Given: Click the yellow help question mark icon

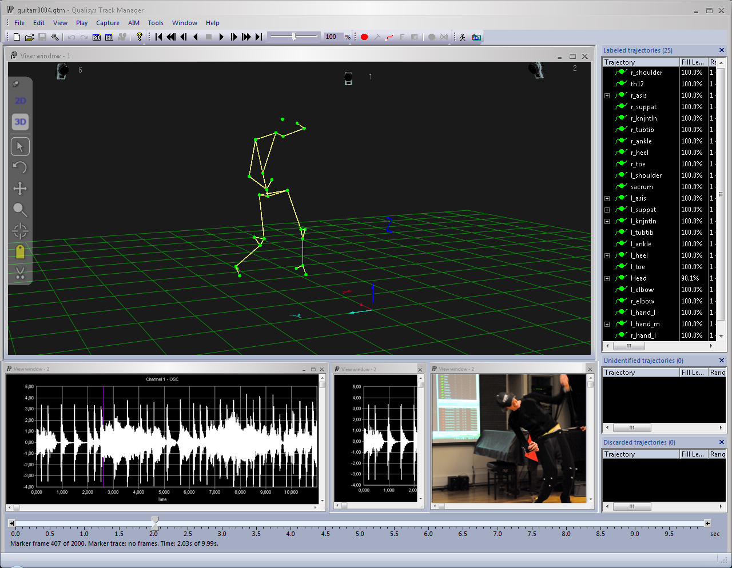Looking at the screenshot, I should click(x=139, y=37).
